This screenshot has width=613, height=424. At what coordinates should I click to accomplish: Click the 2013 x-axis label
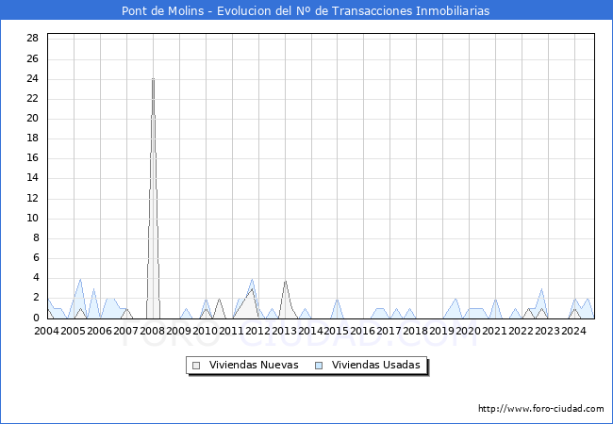point(284,331)
